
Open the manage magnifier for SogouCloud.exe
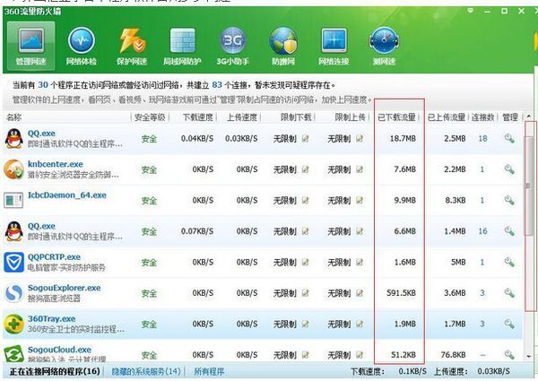click(509, 355)
